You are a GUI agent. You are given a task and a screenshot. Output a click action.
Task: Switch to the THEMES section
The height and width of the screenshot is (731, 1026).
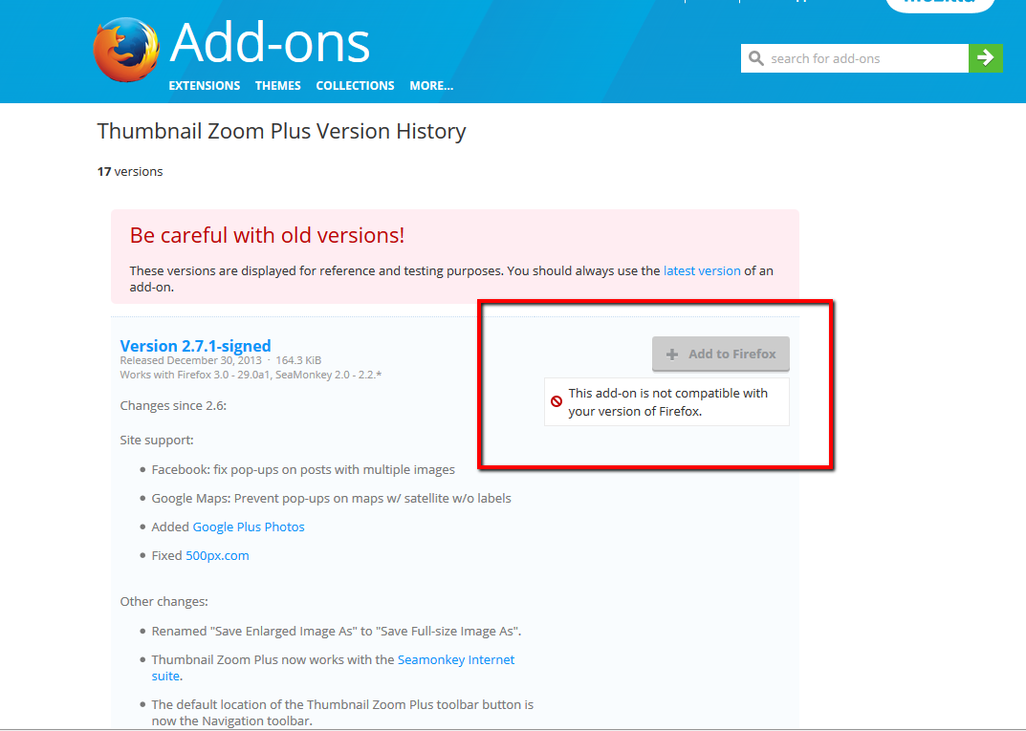(x=277, y=85)
